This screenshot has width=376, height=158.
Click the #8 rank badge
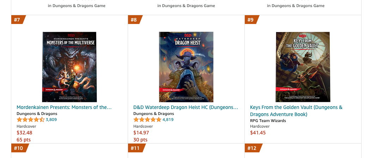coord(134,20)
